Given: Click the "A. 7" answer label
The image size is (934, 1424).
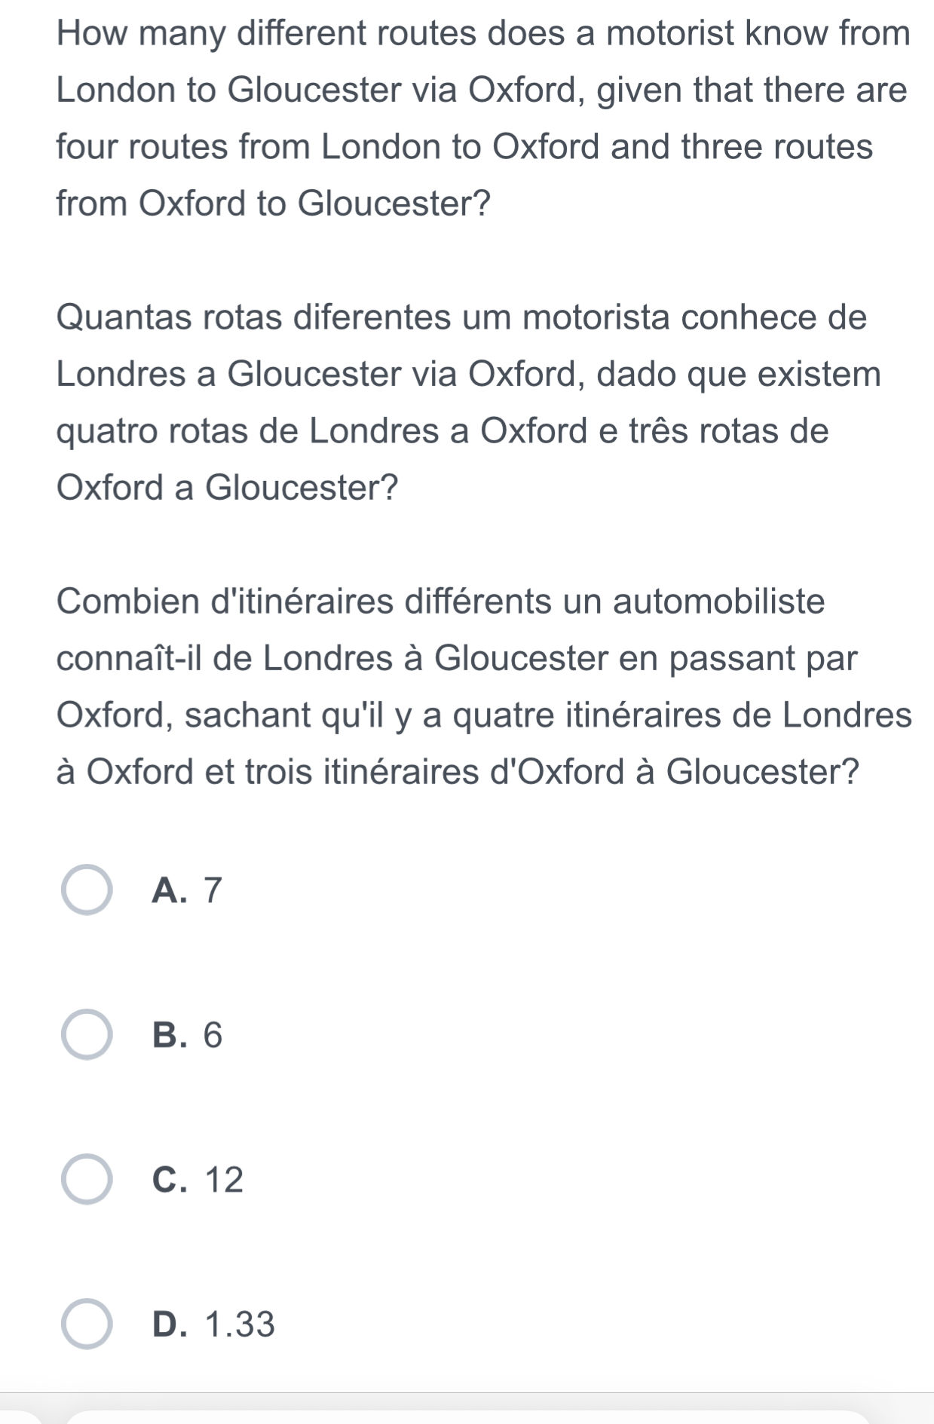Looking at the screenshot, I should 188,890.
